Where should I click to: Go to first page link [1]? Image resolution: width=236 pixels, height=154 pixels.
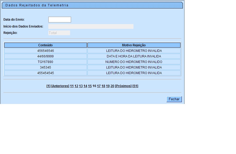[48, 86]
